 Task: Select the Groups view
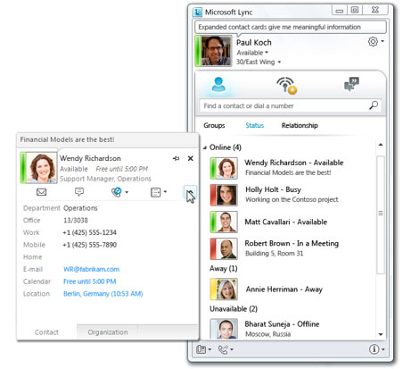pos(214,125)
